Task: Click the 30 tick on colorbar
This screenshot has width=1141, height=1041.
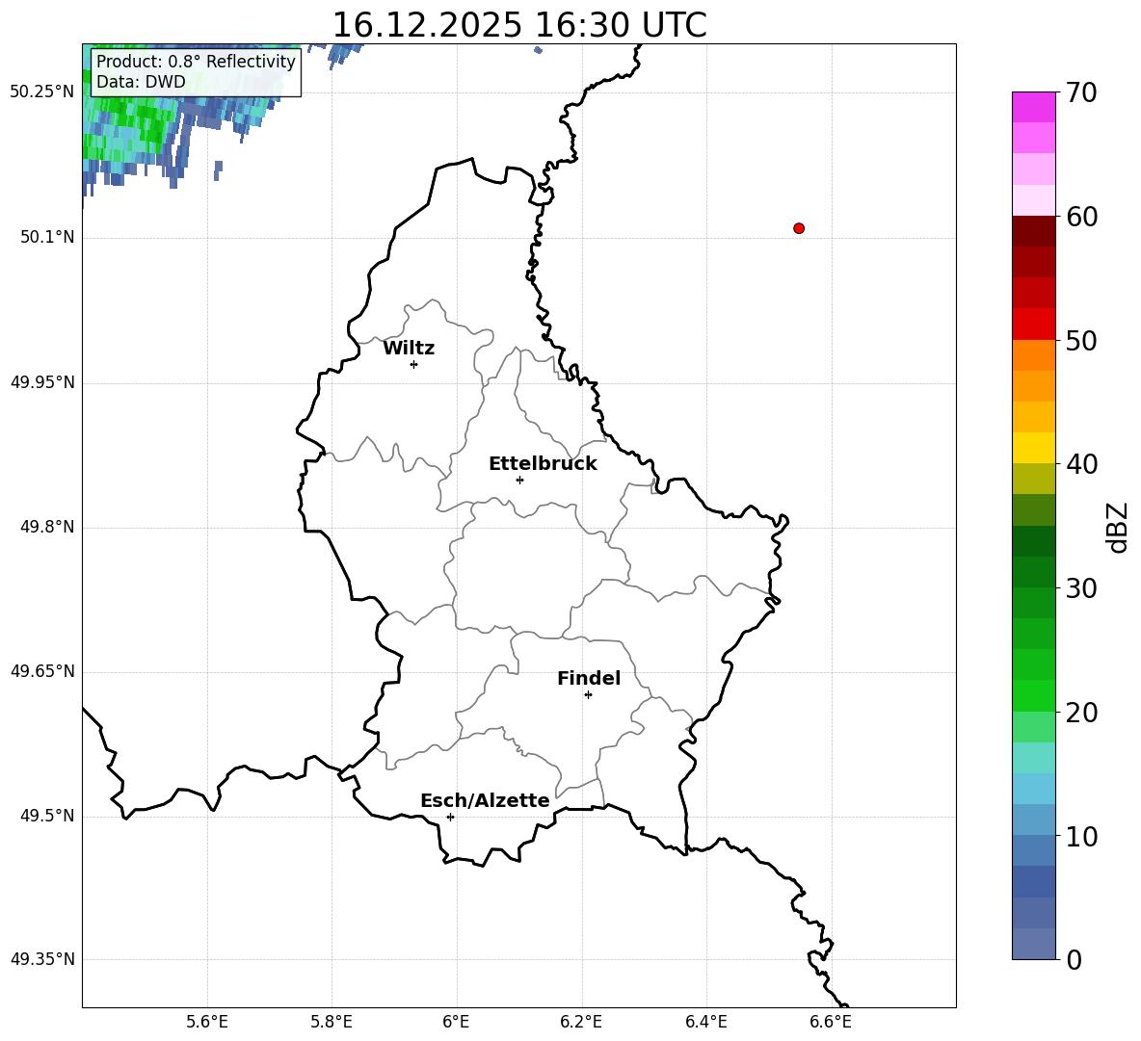Action: pyautogui.click(x=1081, y=587)
